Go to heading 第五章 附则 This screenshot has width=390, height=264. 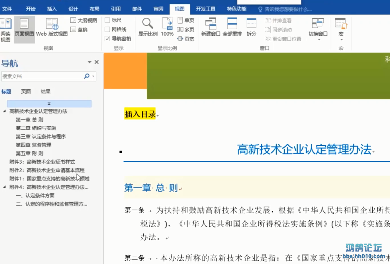[x=30, y=153]
